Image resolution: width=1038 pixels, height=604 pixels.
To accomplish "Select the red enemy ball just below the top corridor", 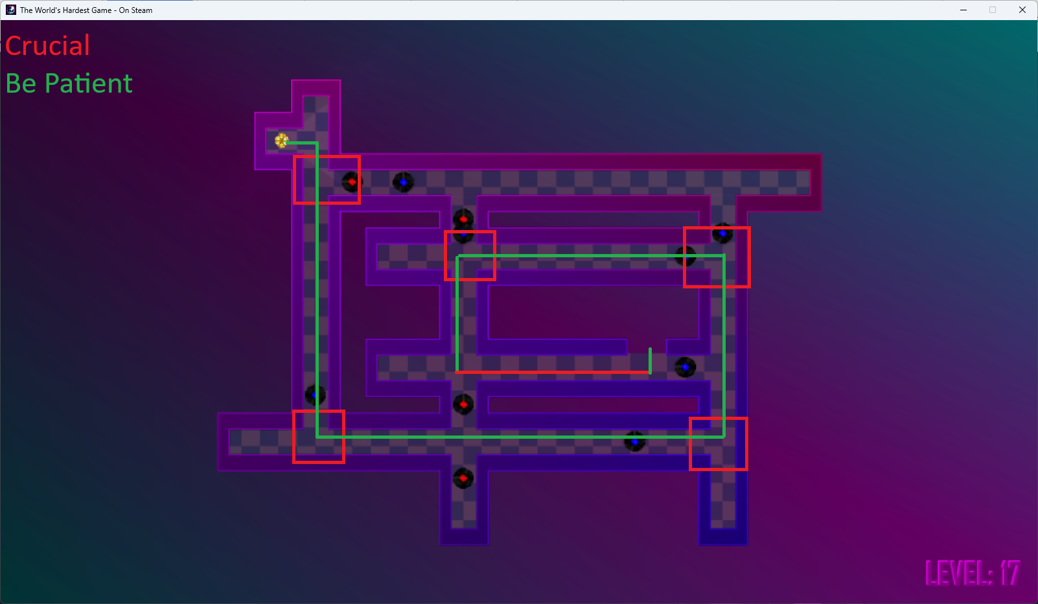I will [463, 219].
